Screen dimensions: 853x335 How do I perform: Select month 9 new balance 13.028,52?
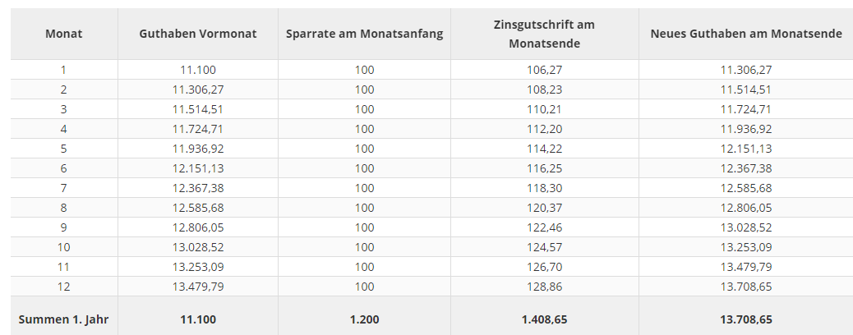click(x=746, y=227)
